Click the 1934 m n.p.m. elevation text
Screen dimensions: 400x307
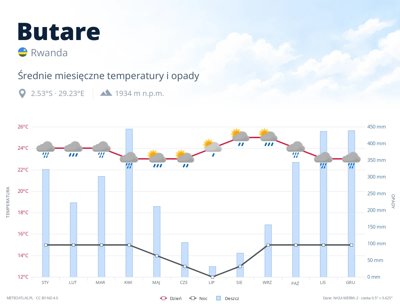click(140, 93)
